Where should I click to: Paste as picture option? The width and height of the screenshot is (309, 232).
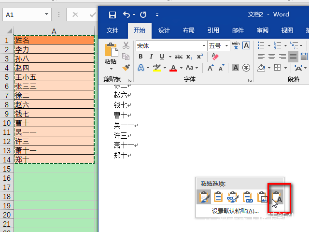click(262, 197)
